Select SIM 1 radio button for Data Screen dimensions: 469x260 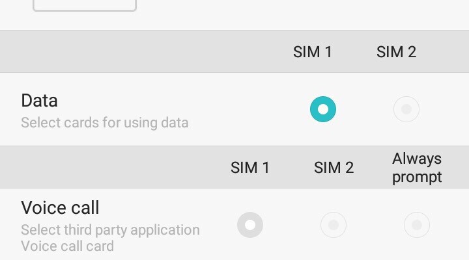(323, 109)
